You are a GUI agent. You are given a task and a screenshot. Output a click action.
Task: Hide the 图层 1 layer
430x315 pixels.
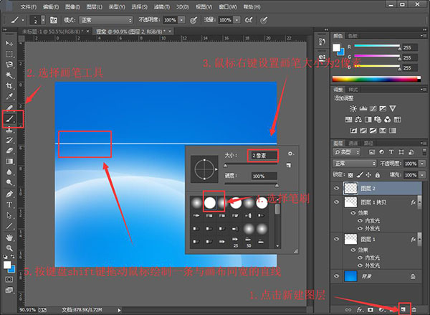(x=337, y=239)
